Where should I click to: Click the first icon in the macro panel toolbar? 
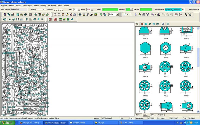tap(137, 24)
